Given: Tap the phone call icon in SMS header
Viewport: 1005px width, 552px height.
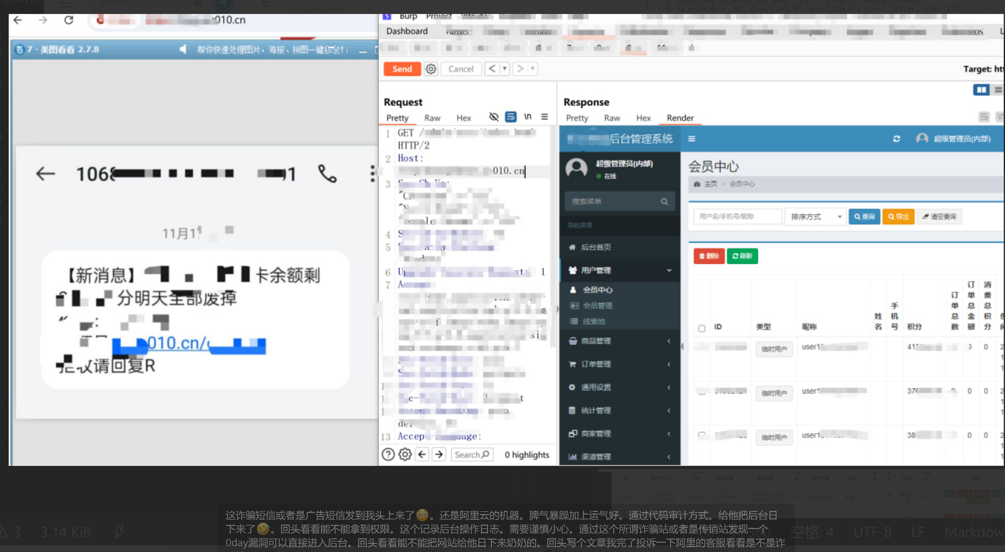Looking at the screenshot, I should (x=327, y=173).
